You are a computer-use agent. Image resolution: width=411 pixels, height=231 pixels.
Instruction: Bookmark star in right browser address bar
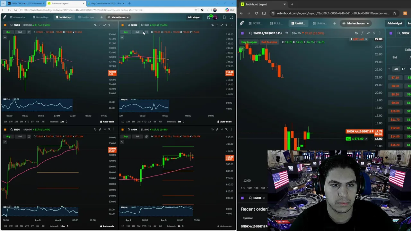coord(395,13)
